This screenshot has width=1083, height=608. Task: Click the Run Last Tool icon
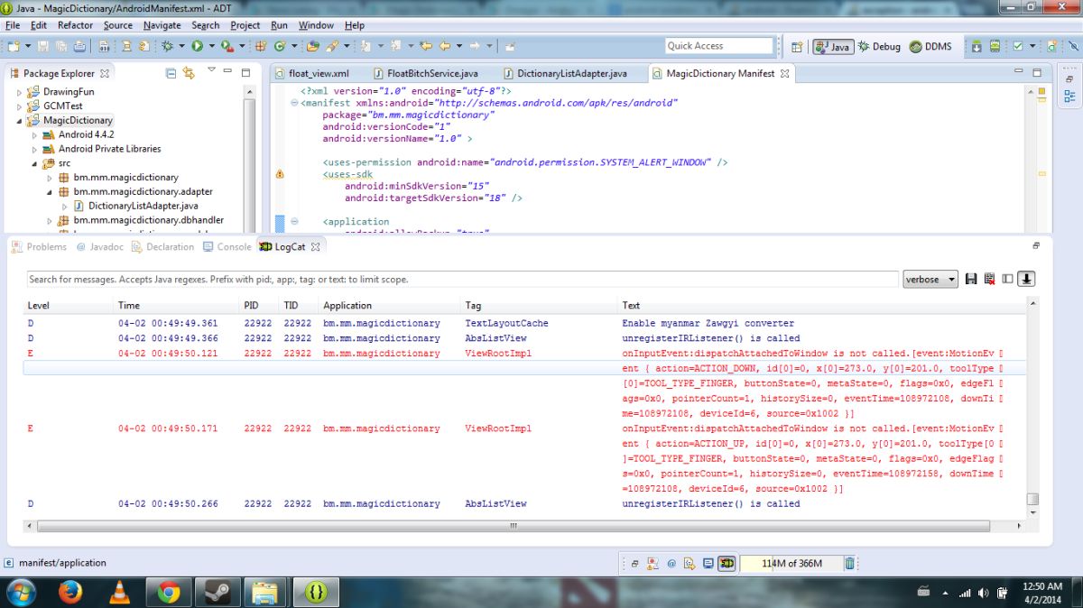(x=227, y=46)
